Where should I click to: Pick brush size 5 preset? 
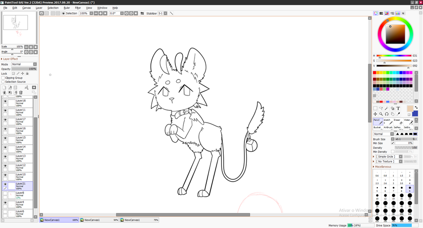(377, 189)
